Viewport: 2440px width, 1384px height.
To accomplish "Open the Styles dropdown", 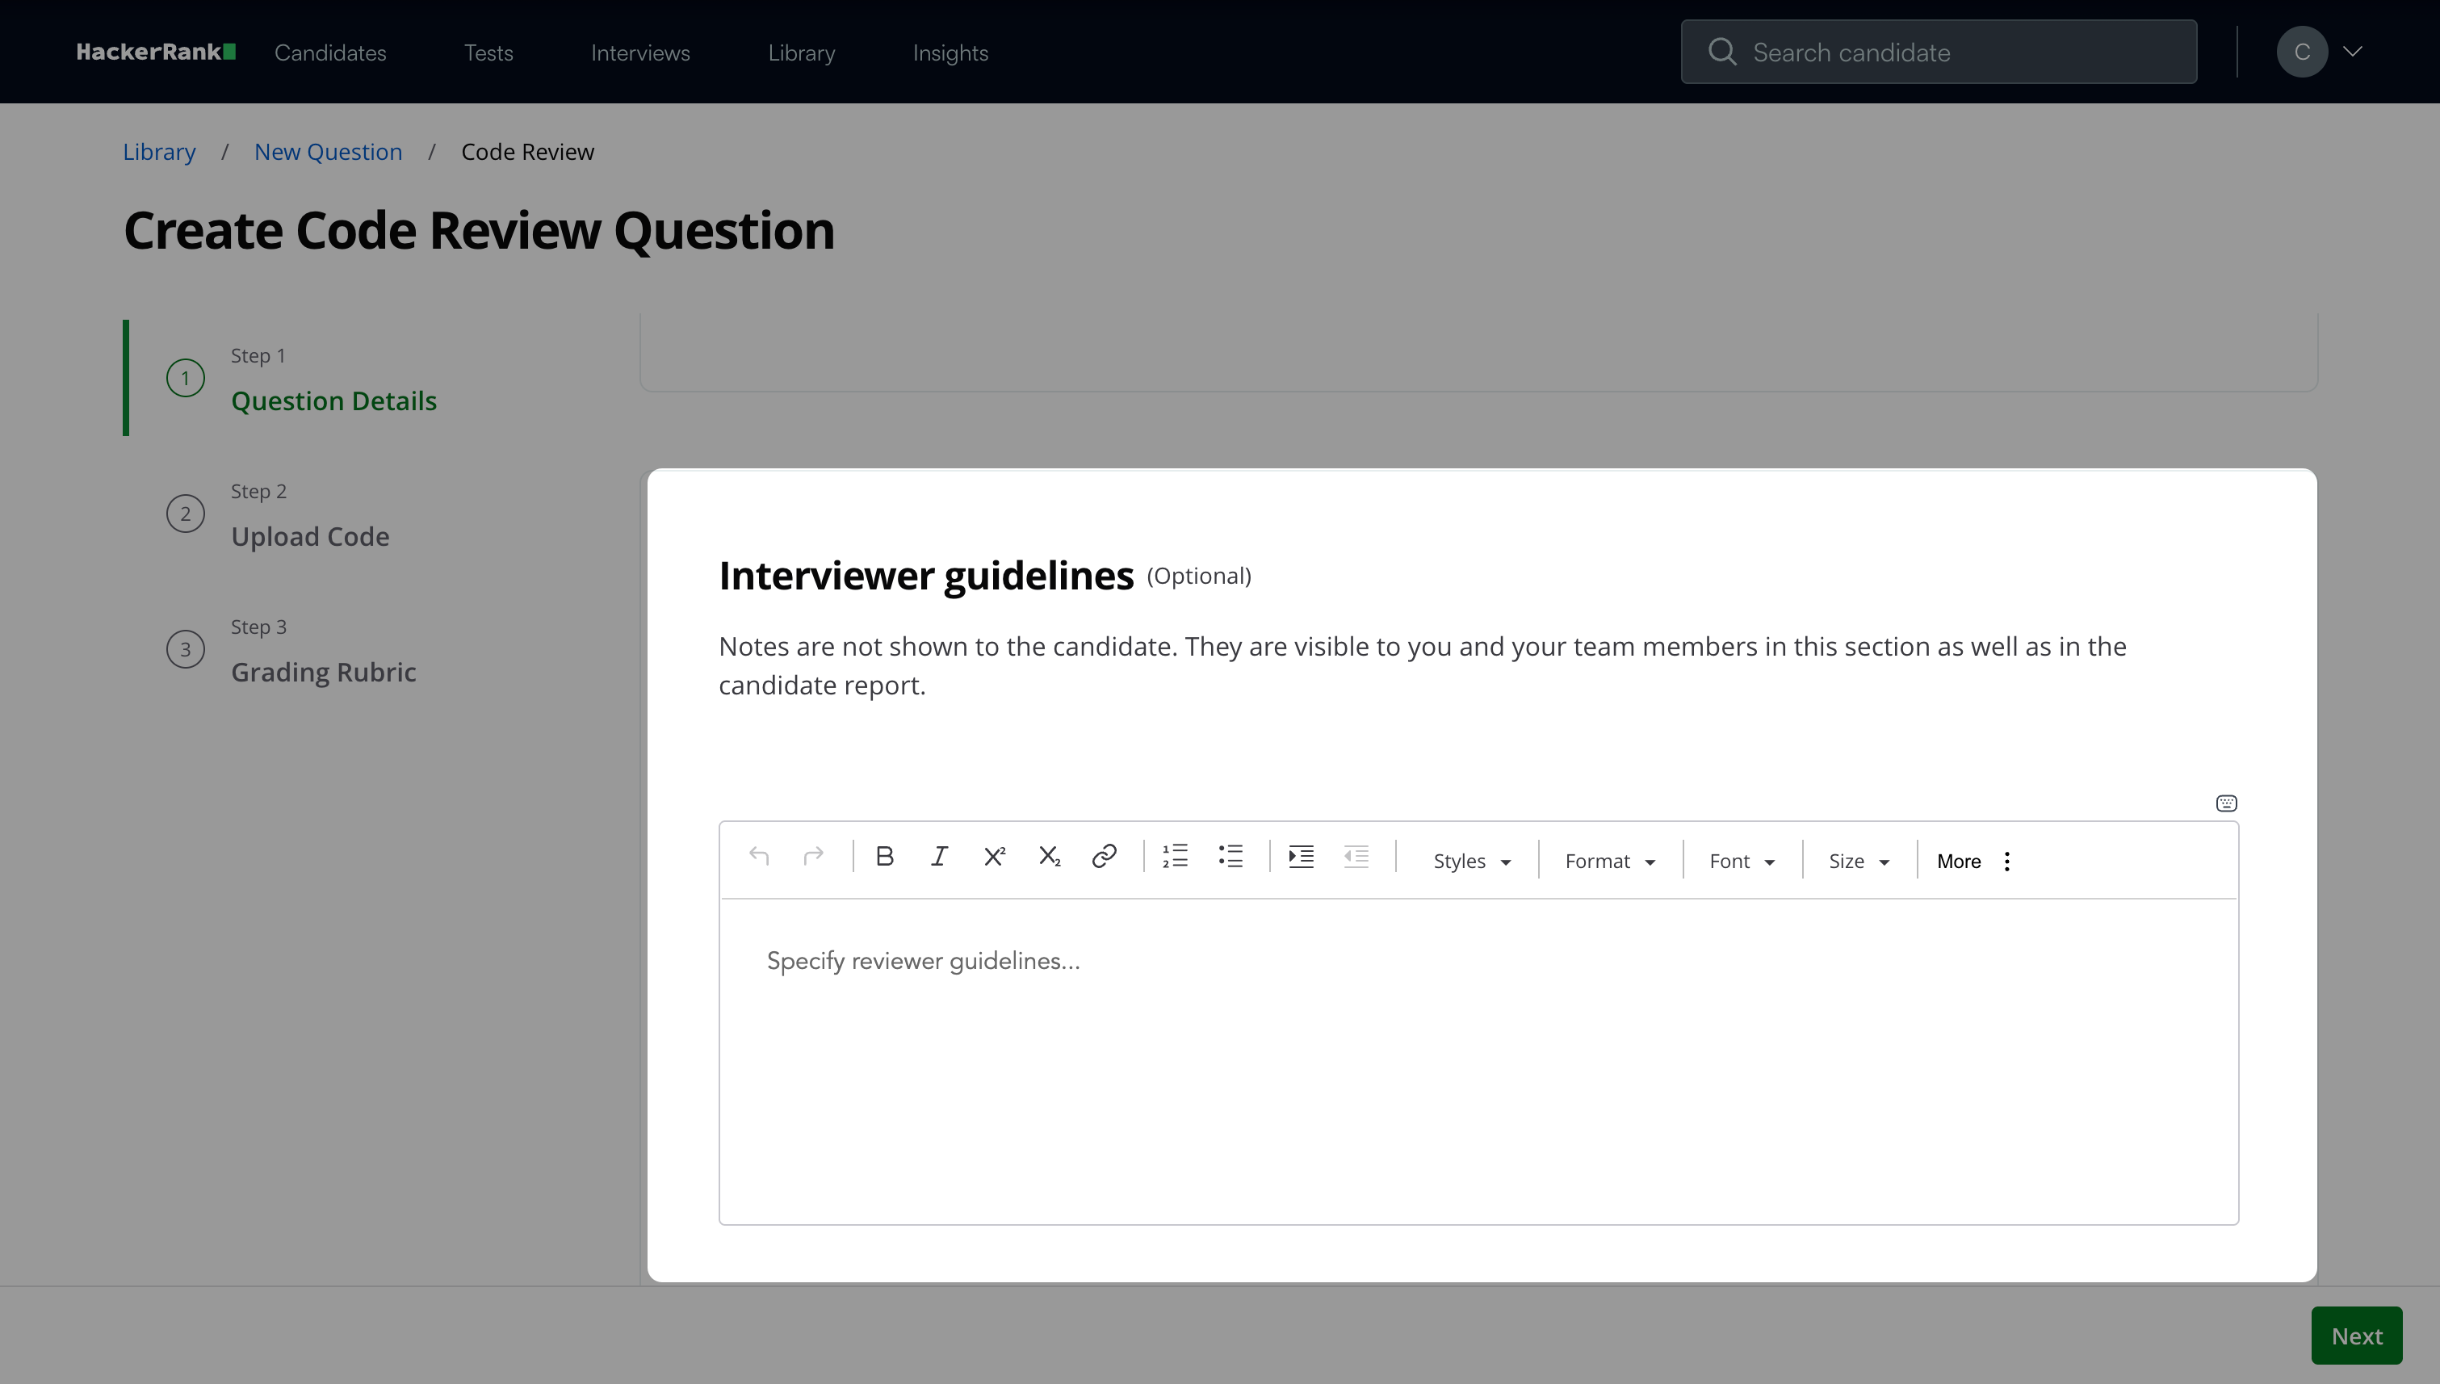I will (1471, 862).
